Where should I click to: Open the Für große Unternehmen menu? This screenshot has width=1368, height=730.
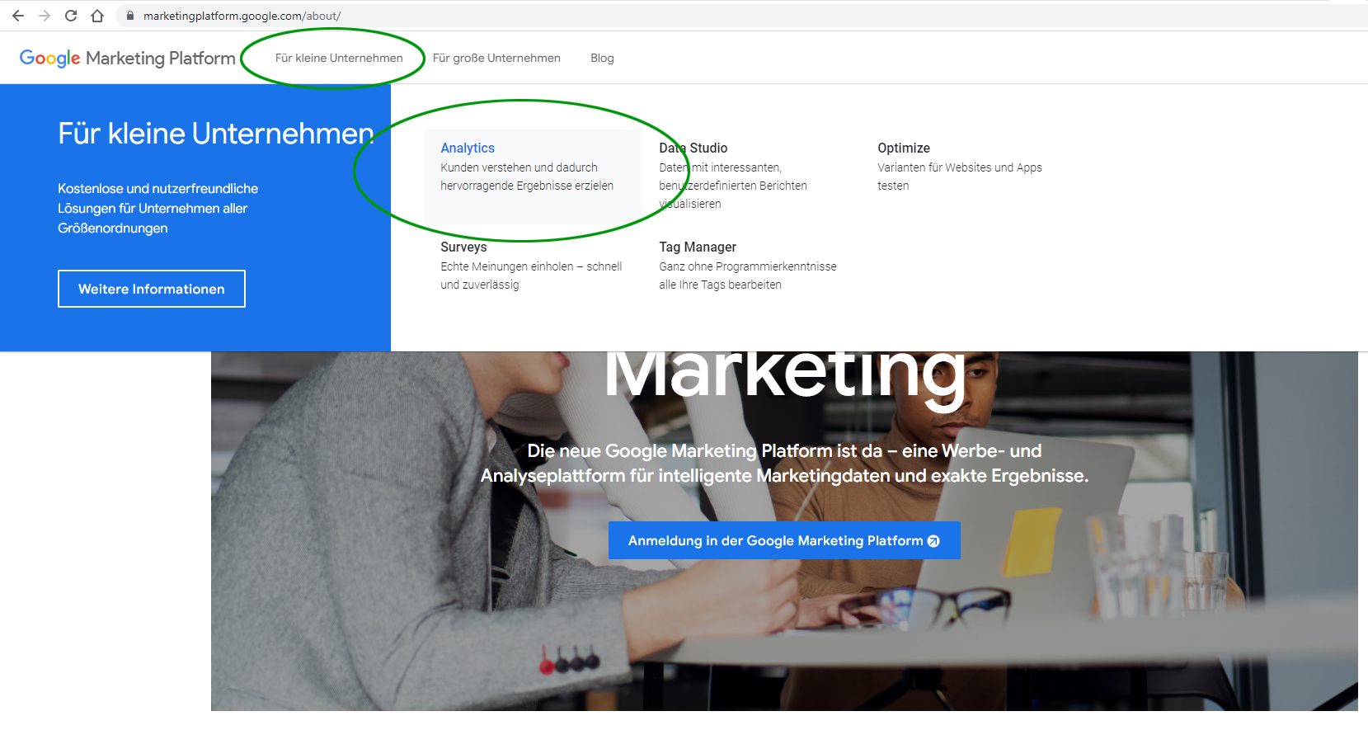[x=496, y=58]
